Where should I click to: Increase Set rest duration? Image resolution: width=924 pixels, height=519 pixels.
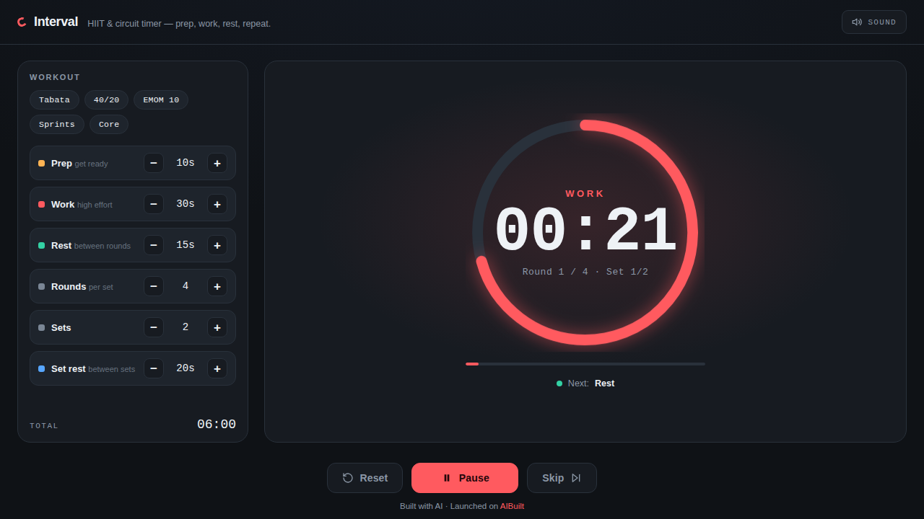pyautogui.click(x=217, y=368)
